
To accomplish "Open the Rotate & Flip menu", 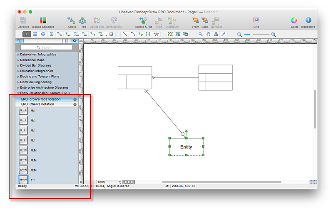I will coord(144,22).
